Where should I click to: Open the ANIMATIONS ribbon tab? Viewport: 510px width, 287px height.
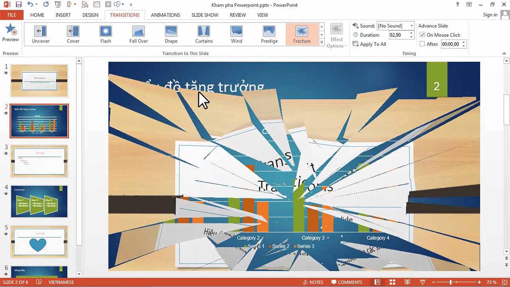point(165,15)
